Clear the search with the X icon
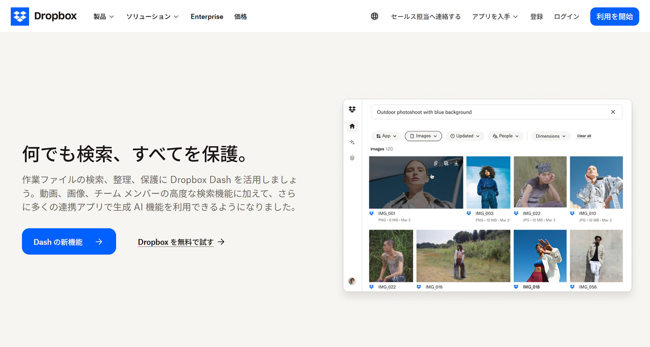This screenshot has height=347, width=650. (x=613, y=112)
